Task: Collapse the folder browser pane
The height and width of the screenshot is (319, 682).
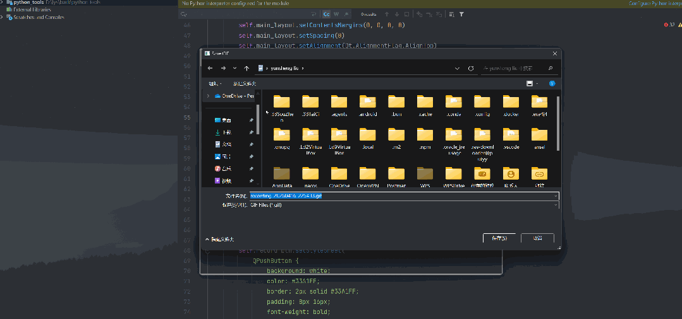Action: pos(219,239)
